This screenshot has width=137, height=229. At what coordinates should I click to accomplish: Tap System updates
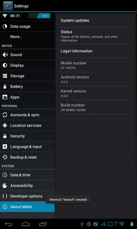pos(95,20)
